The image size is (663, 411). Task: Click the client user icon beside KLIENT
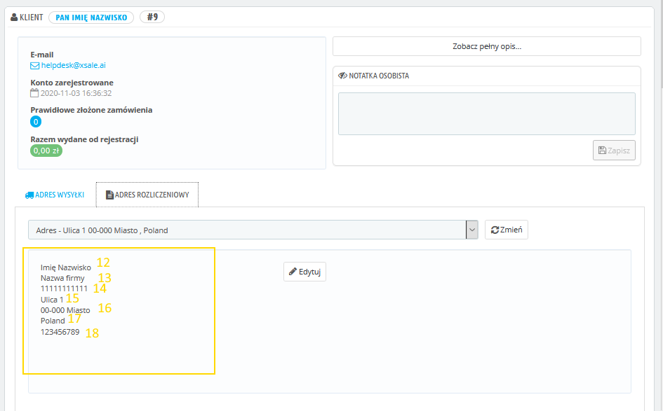pos(14,17)
